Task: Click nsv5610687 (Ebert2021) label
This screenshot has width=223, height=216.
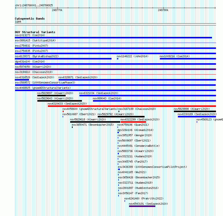Action: (x=79, y=114)
